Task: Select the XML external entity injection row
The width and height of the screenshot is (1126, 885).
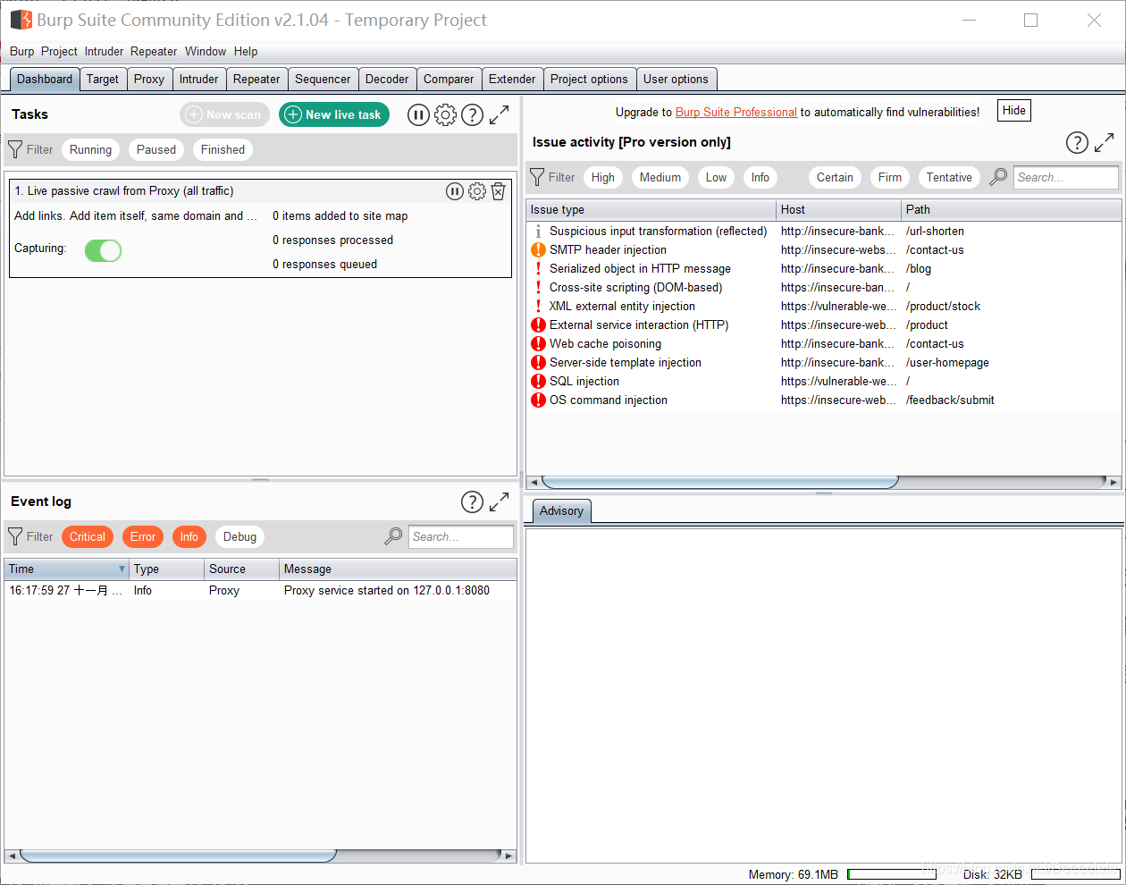Action: [823, 307]
